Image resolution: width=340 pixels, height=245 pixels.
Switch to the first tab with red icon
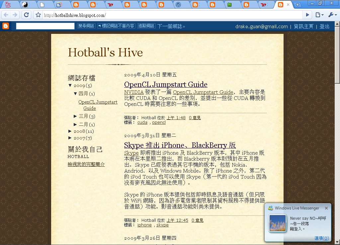click(8, 5)
